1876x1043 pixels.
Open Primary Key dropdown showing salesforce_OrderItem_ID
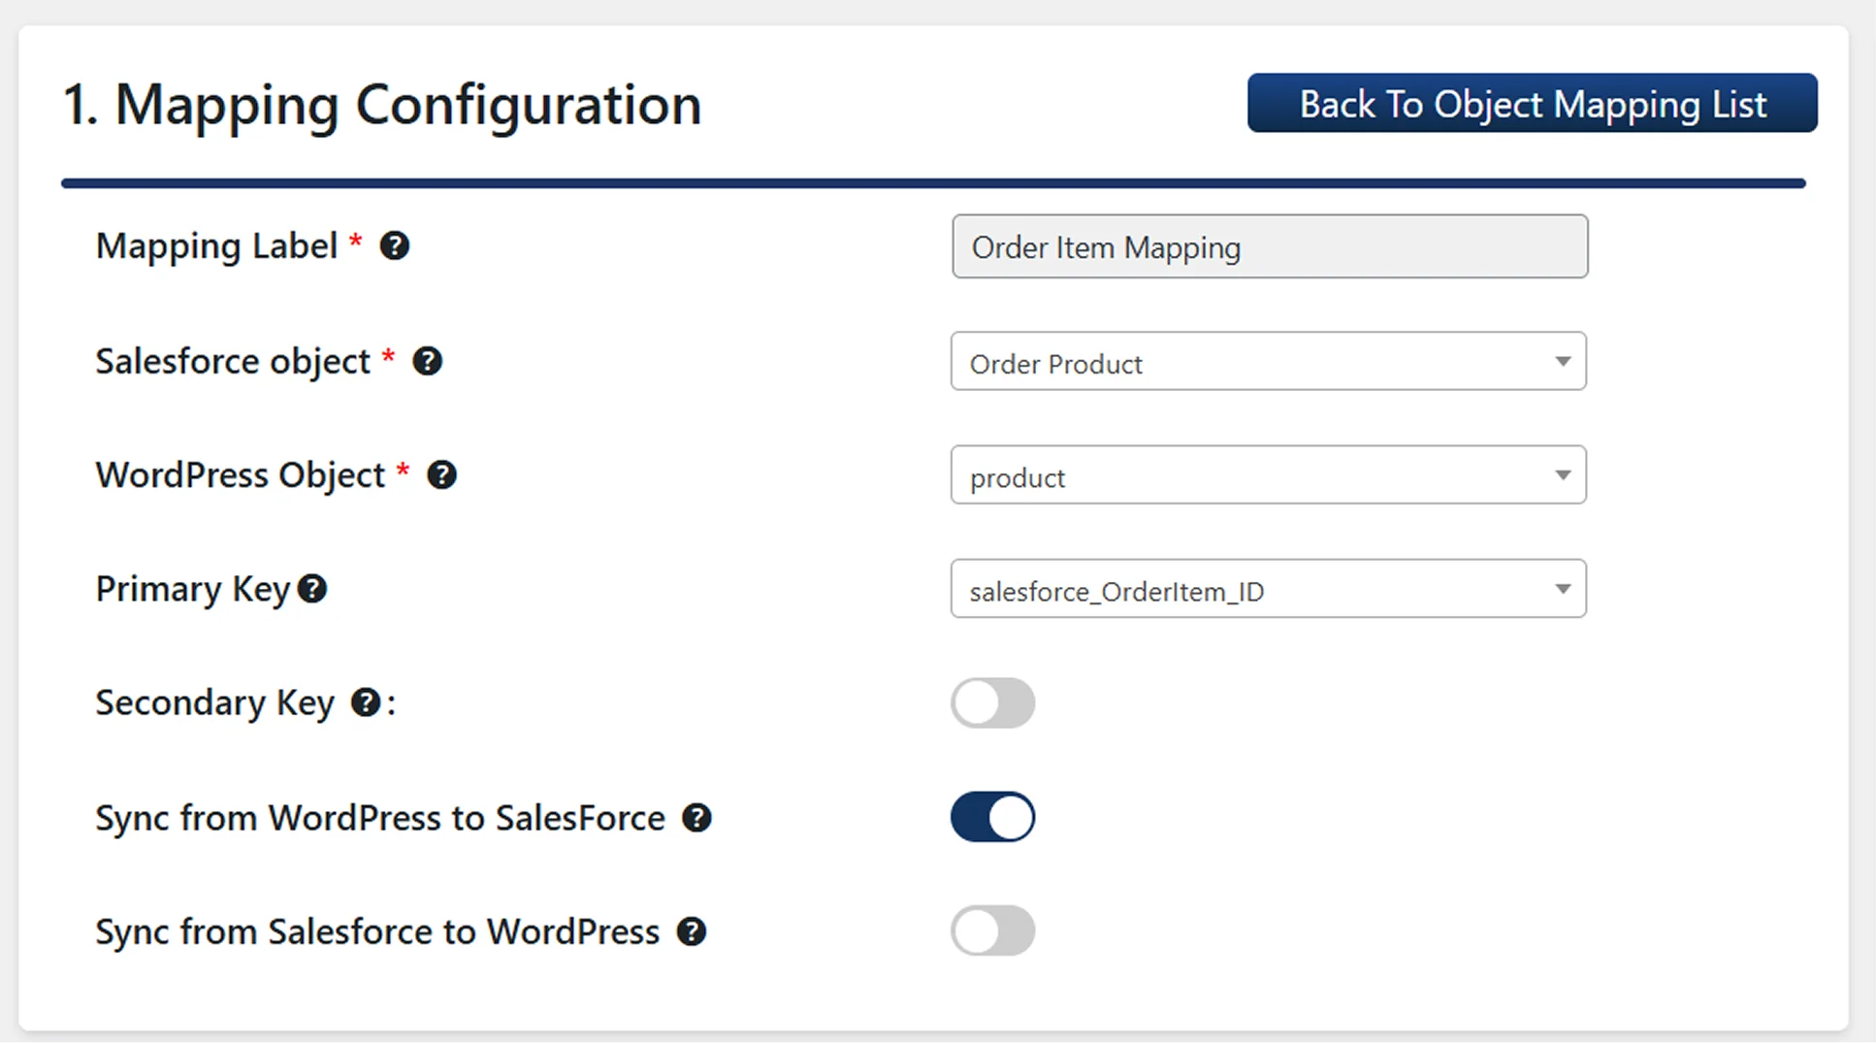1269,589
